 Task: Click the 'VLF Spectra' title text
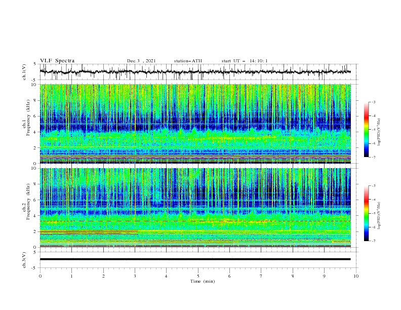(57, 61)
